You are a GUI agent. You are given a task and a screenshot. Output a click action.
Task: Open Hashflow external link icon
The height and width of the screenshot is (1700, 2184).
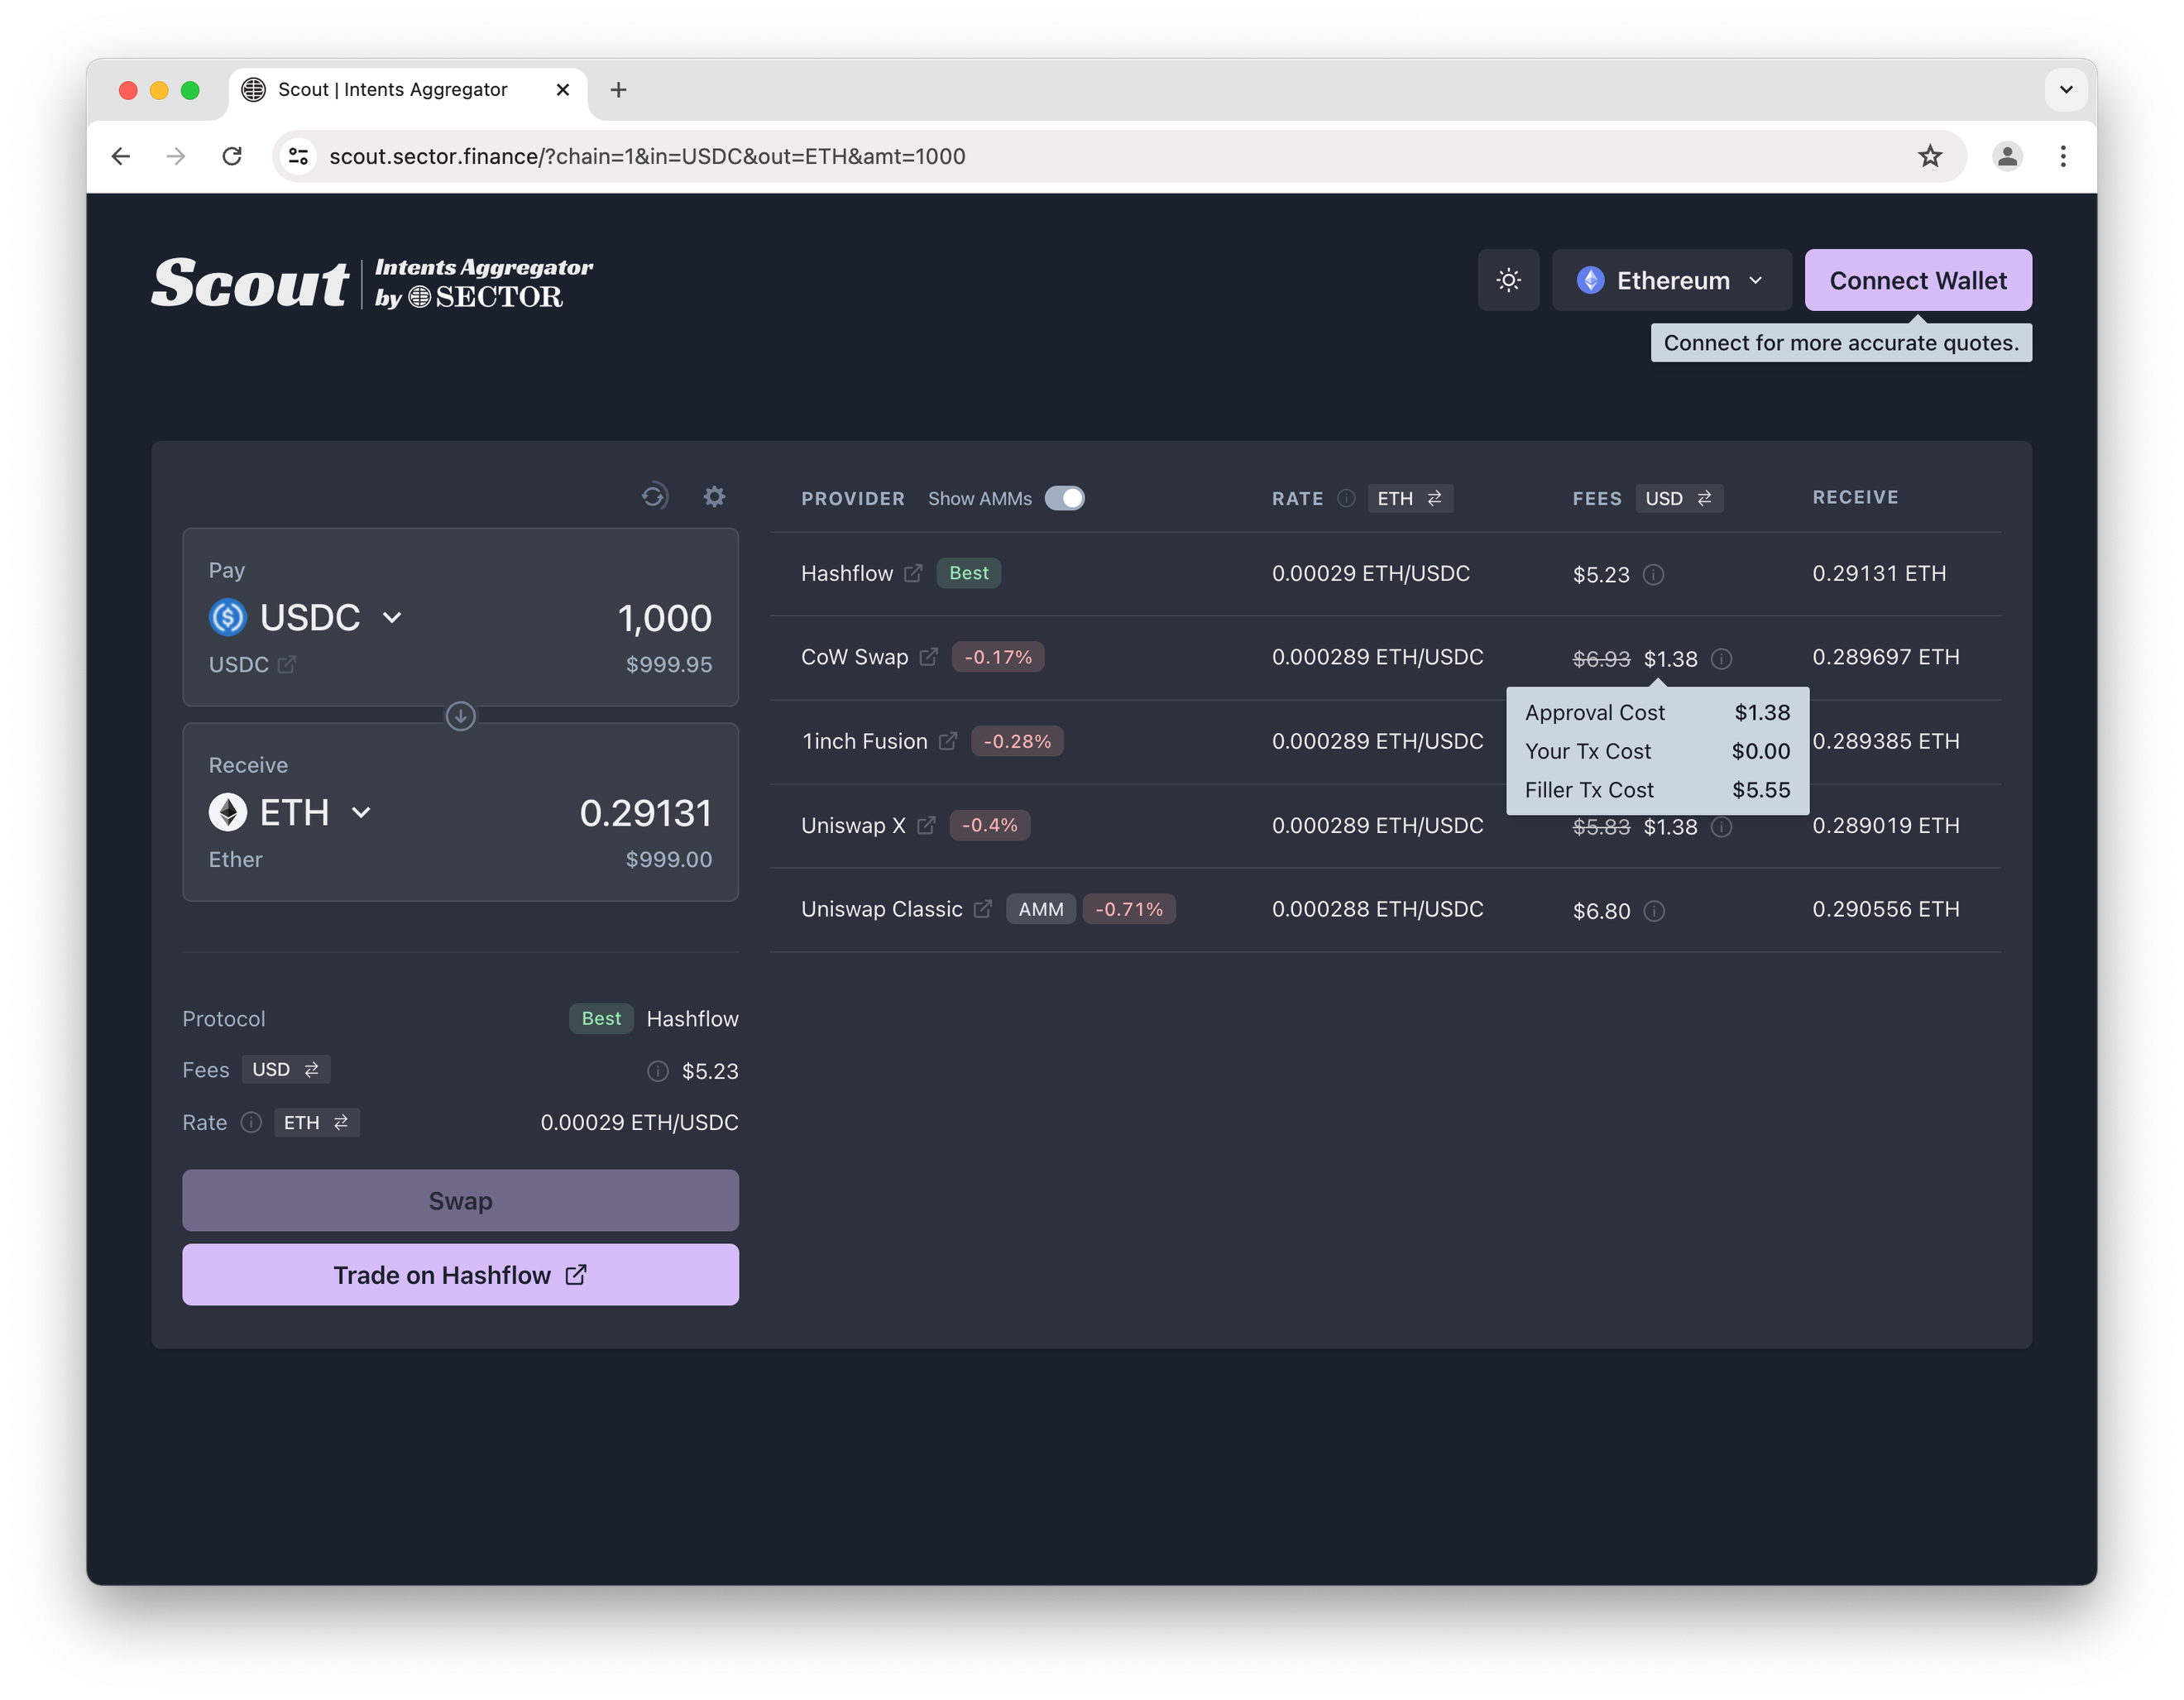coord(913,573)
